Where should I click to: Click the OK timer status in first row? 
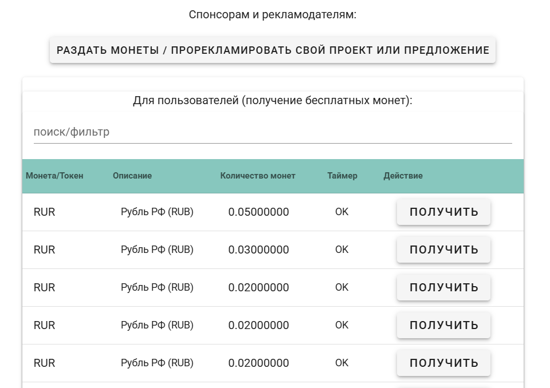(341, 212)
